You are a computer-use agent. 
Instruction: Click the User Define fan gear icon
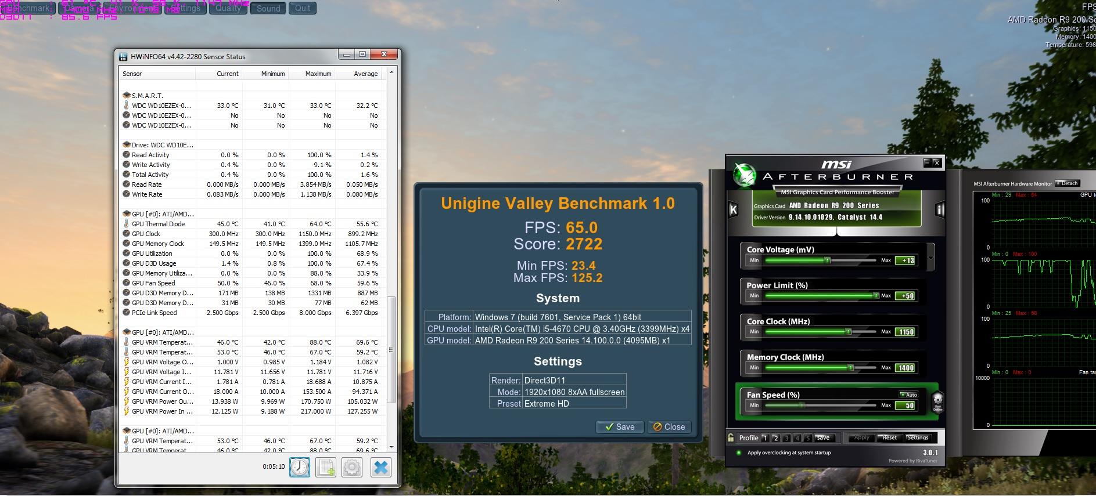click(937, 401)
